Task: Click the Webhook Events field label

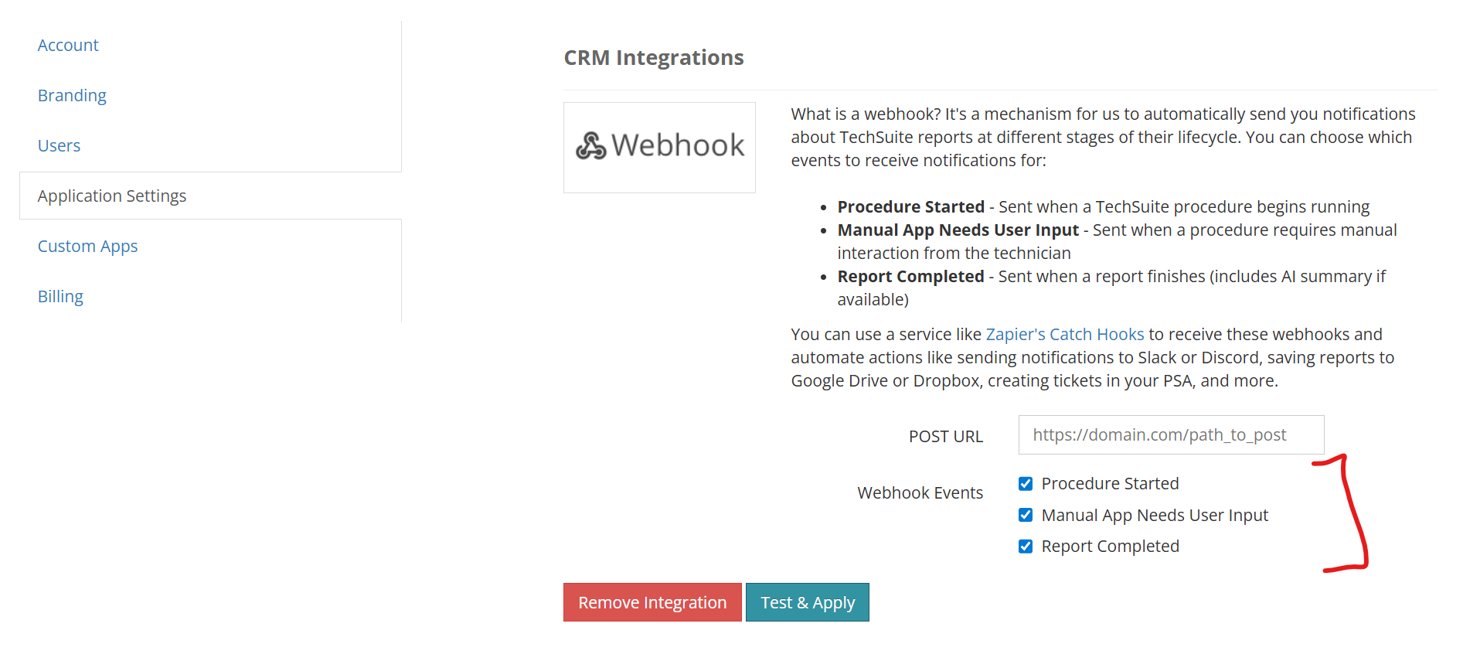Action: click(920, 493)
